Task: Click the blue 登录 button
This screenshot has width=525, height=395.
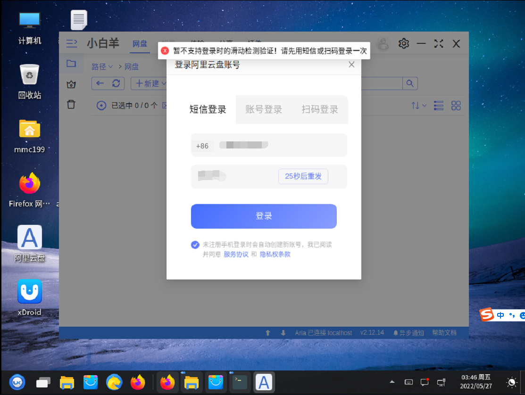Action: coord(264,216)
